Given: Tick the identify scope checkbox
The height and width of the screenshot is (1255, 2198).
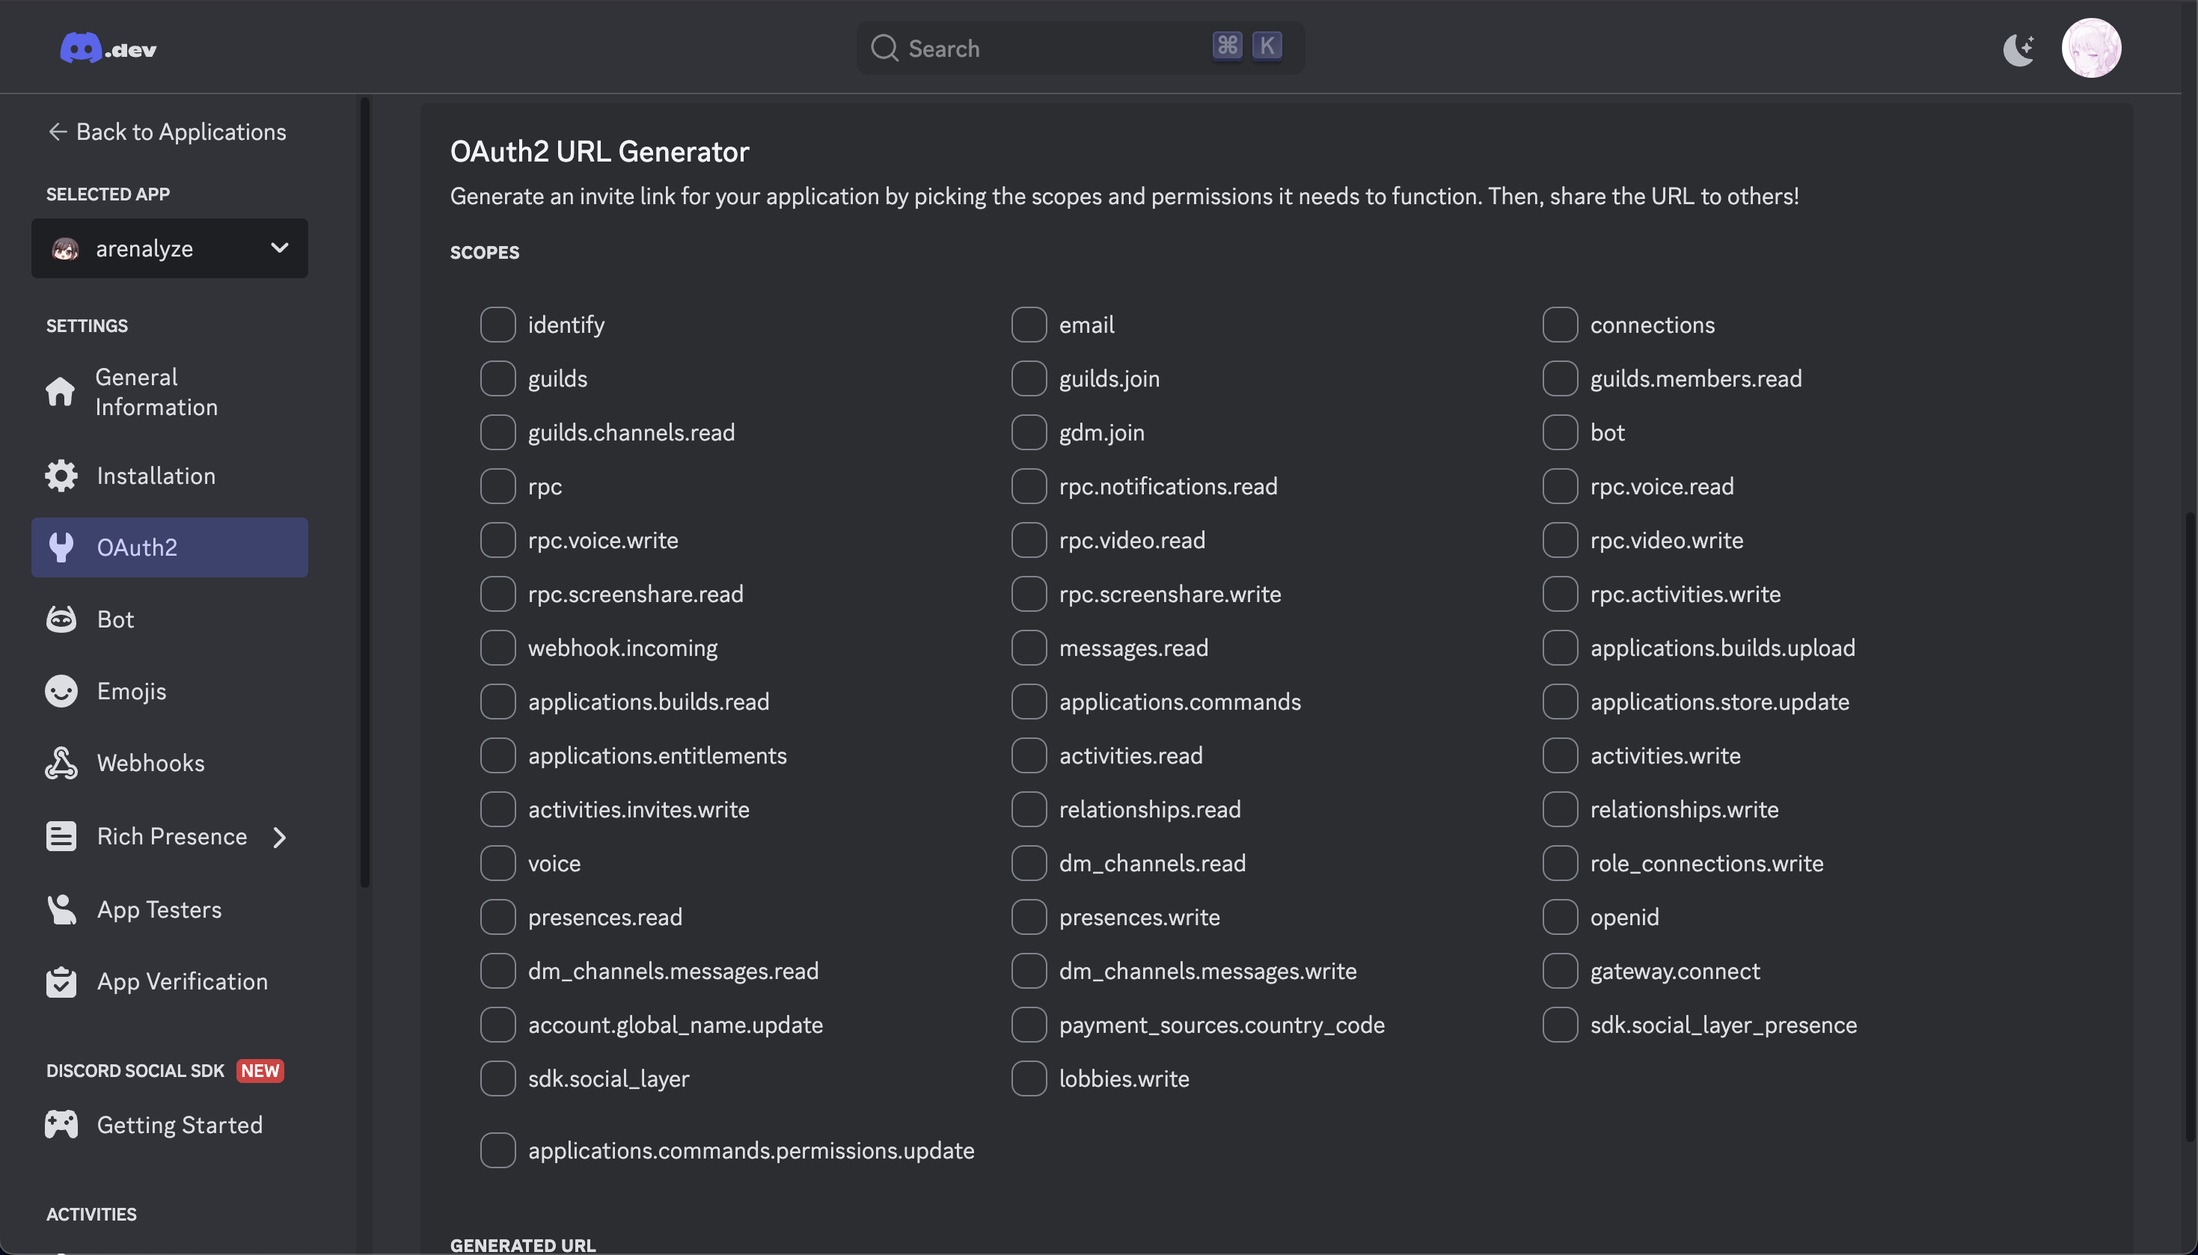Looking at the screenshot, I should coord(498,324).
